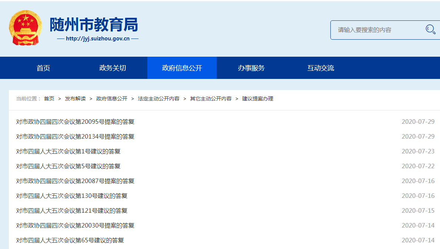Viewport: 440px width, 249px height.
Task: Click the search input field
Action: pos(378,30)
